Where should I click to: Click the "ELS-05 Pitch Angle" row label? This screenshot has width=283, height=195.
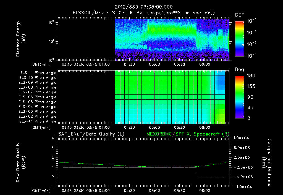point(37,102)
